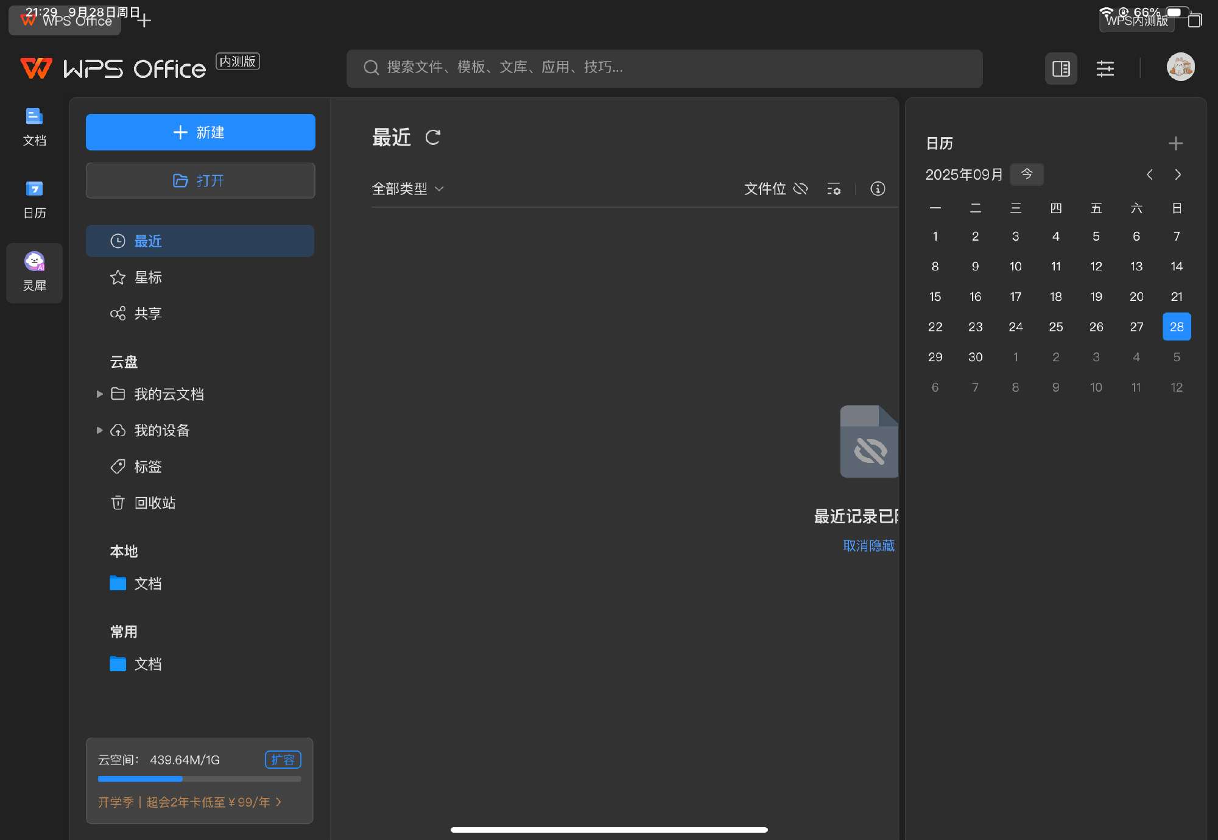Click the info circle icon
The width and height of the screenshot is (1218, 840).
(x=878, y=189)
